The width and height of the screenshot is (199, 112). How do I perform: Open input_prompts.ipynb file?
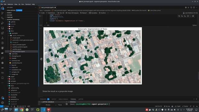tap(19, 45)
